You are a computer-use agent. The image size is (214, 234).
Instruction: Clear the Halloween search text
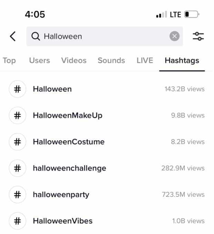click(174, 36)
